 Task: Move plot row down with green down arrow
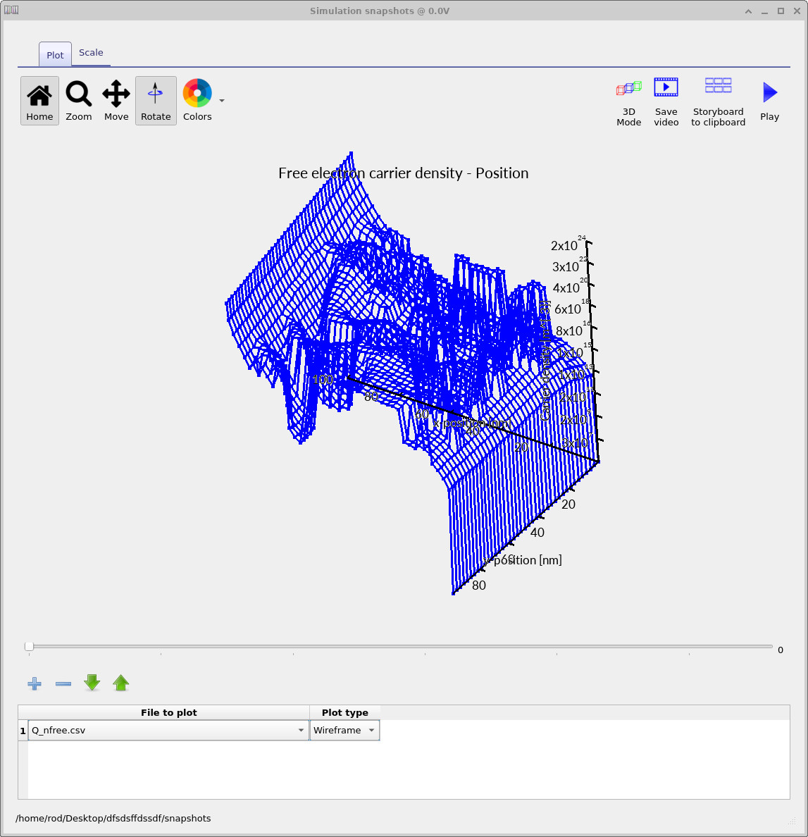coord(92,683)
